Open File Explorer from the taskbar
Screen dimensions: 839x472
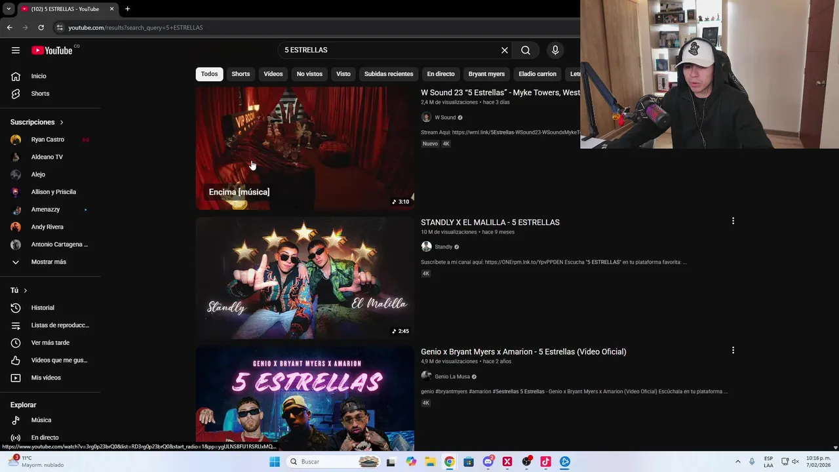pyautogui.click(x=430, y=462)
